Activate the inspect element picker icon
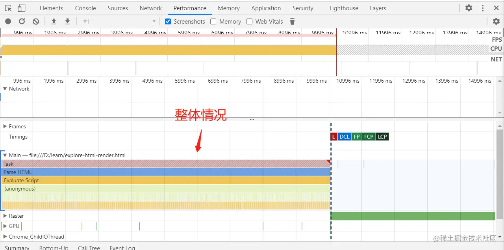The image size is (504, 250). click(8, 8)
